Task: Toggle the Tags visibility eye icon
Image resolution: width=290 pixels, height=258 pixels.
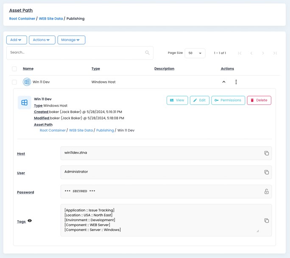Action: pos(30,221)
